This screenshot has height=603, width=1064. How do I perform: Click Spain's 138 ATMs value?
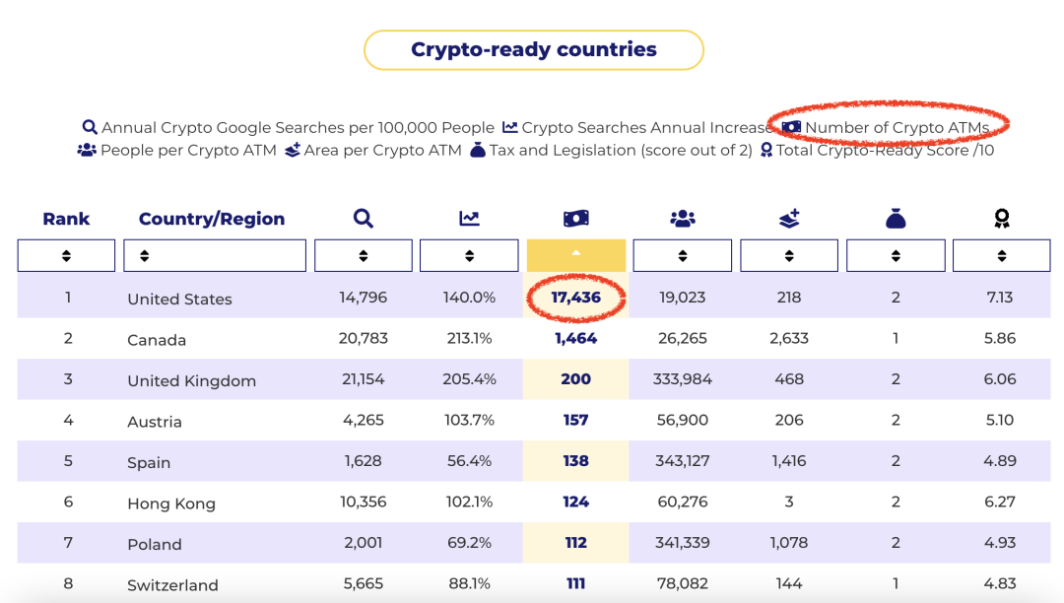(576, 460)
